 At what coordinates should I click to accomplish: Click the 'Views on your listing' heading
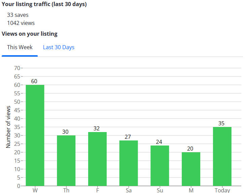(x=30, y=34)
